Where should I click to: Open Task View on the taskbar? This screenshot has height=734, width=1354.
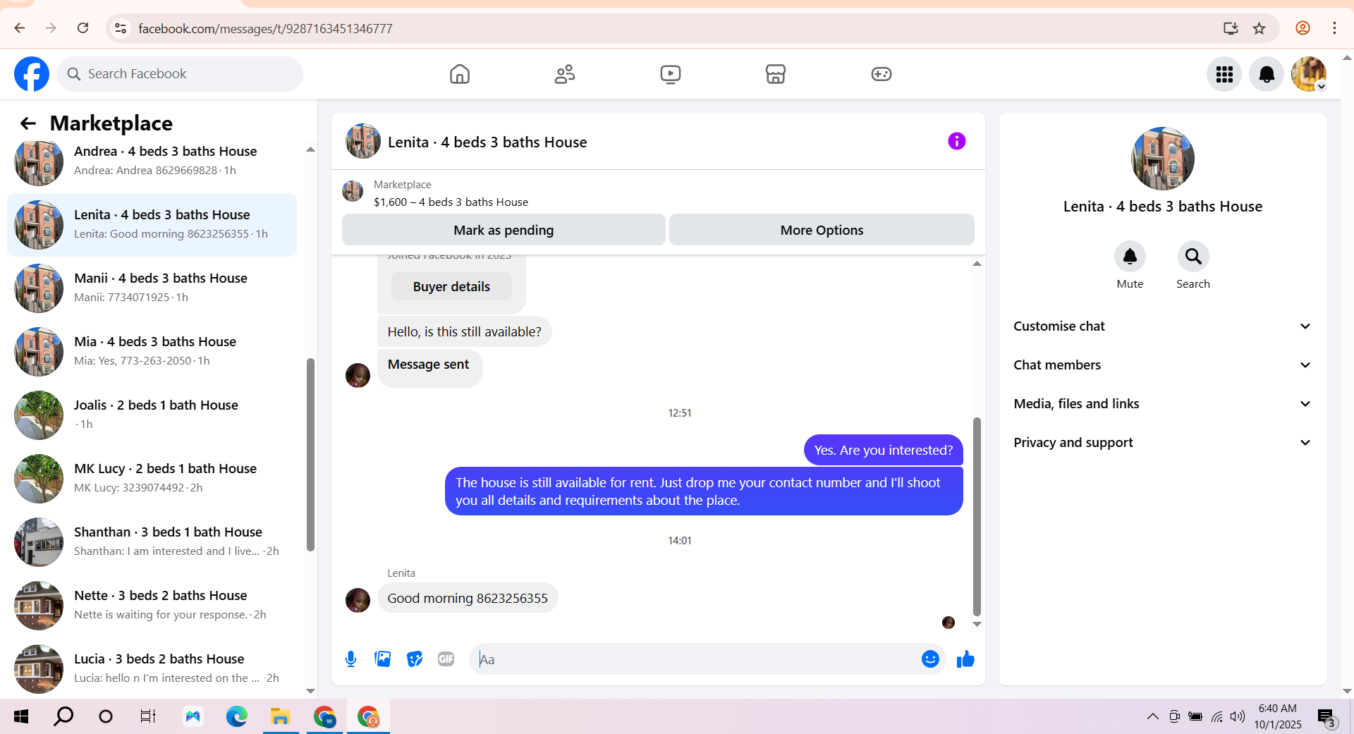pos(147,716)
